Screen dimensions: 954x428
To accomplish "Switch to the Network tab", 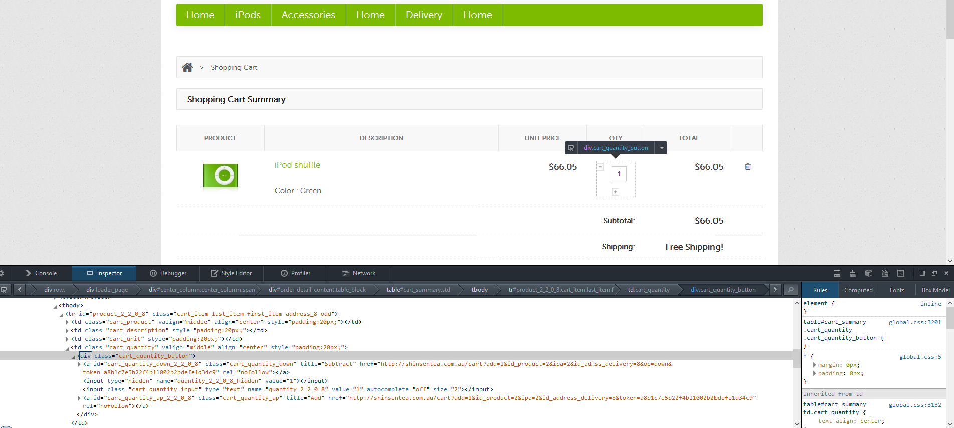I will coord(358,273).
